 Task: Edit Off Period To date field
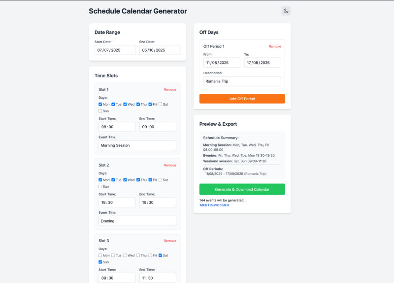tap(263, 62)
